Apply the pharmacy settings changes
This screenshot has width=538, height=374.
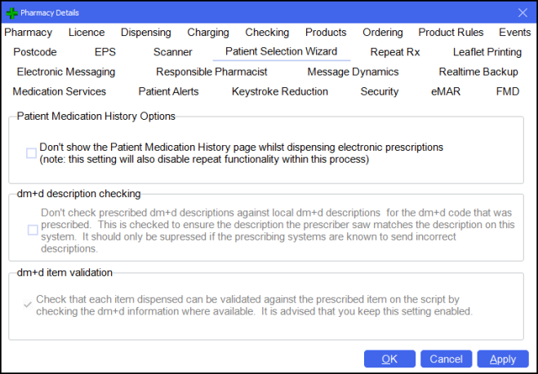tap(503, 359)
